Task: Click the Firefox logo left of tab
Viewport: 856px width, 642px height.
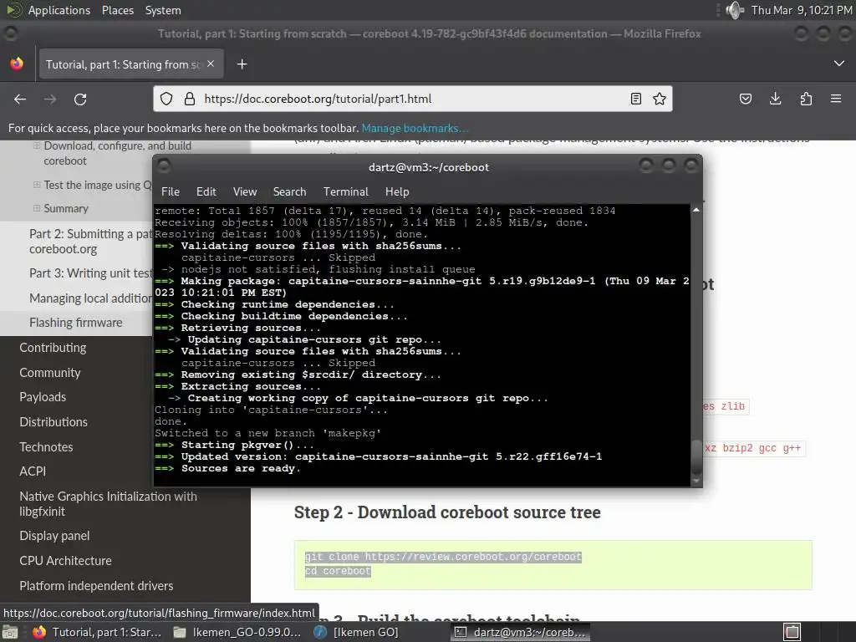Action: pyautogui.click(x=17, y=64)
